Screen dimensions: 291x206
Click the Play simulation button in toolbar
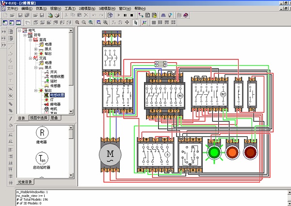click(118, 16)
